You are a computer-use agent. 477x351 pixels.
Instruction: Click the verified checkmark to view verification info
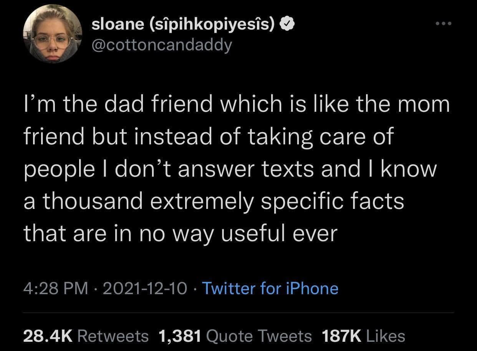[287, 23]
